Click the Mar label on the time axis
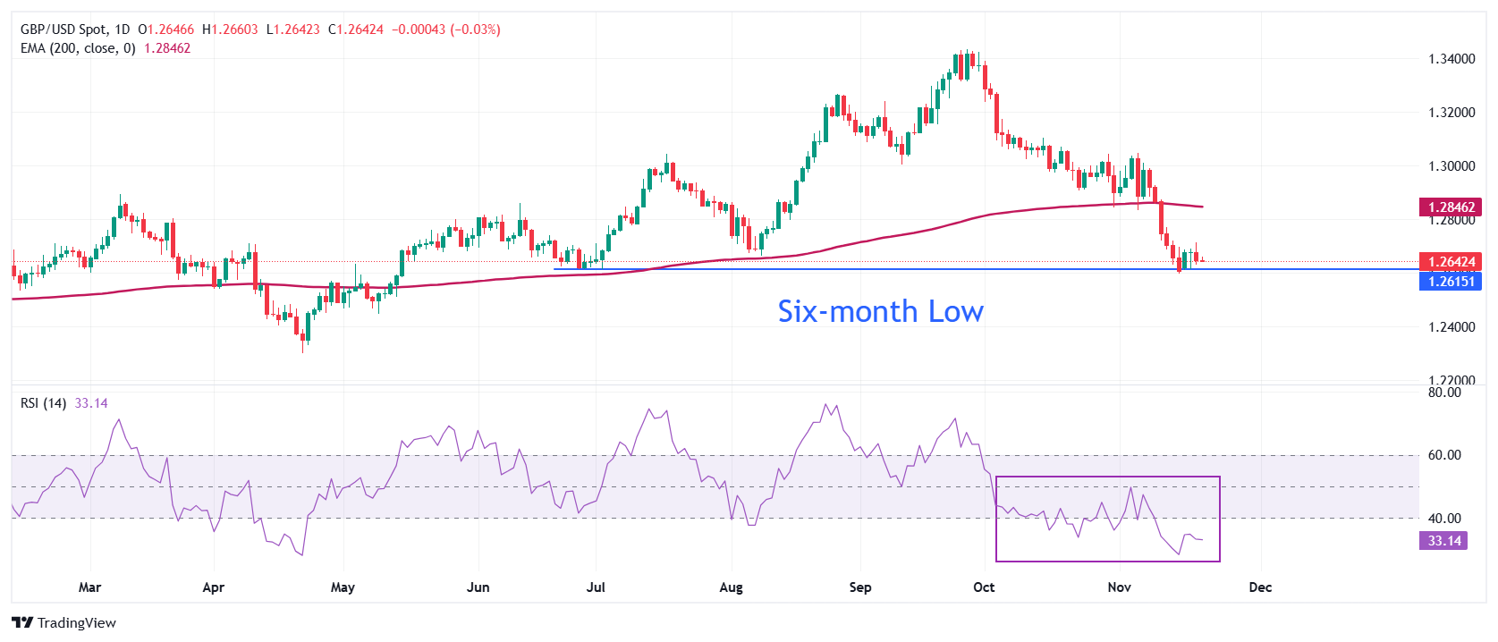The image size is (1498, 642). (x=89, y=587)
